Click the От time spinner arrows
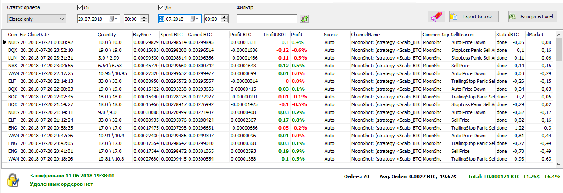 145,19
